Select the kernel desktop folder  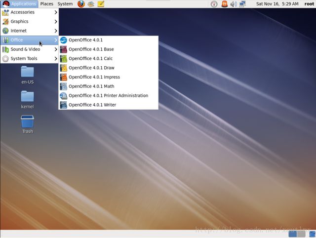(28, 100)
